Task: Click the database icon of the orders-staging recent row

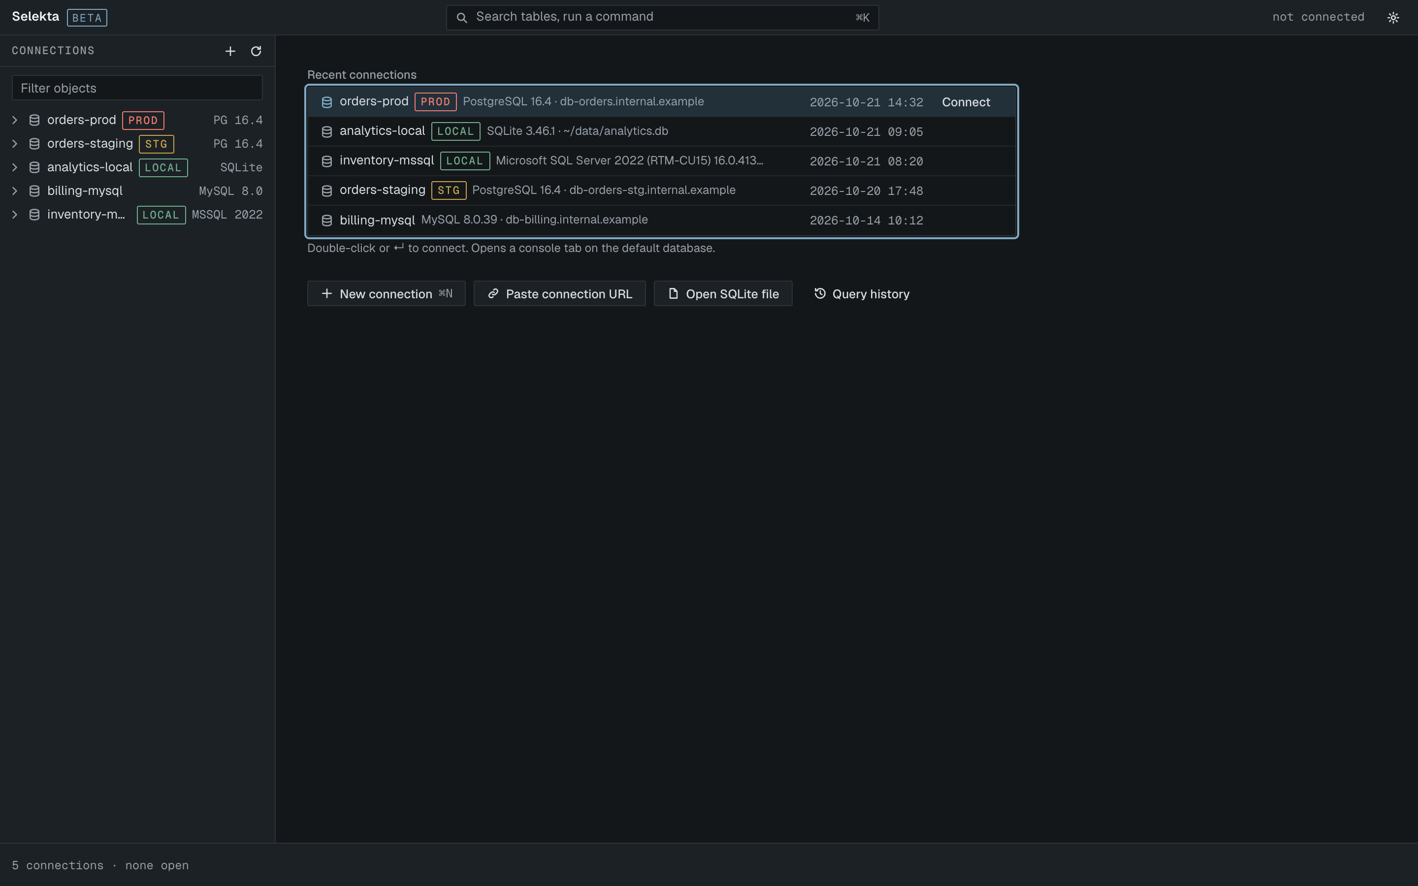Action: (x=327, y=191)
